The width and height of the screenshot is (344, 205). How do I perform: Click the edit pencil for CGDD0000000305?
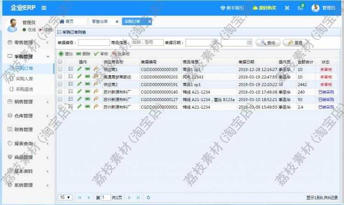point(79,69)
